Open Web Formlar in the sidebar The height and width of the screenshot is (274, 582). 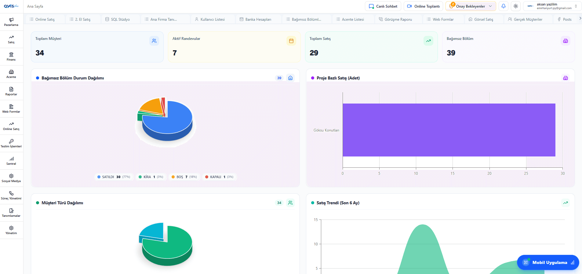pos(11,109)
